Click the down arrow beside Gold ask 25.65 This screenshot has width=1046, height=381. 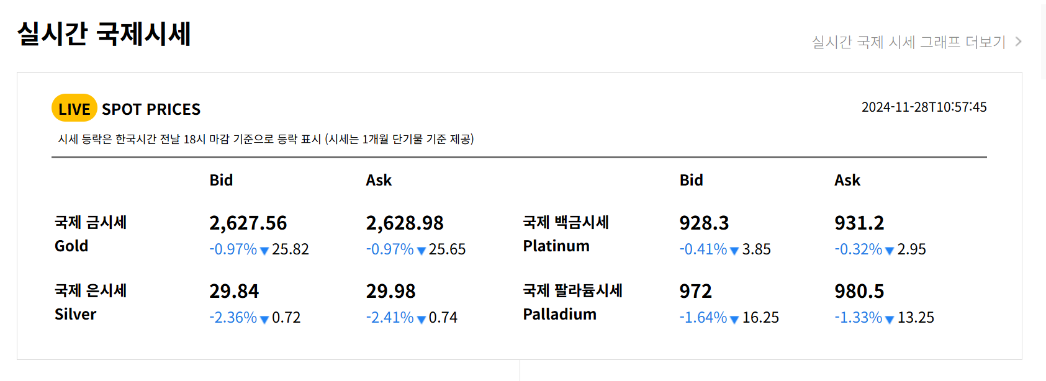[x=422, y=251]
